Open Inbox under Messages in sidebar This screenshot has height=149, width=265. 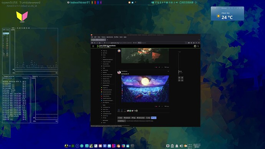point(104,123)
